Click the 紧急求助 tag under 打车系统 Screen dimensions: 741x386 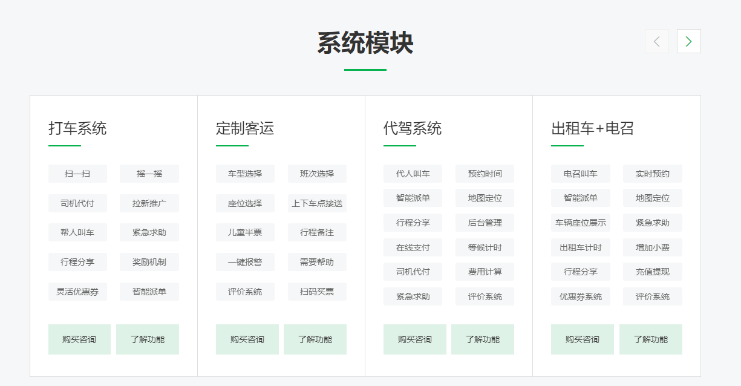pos(149,232)
